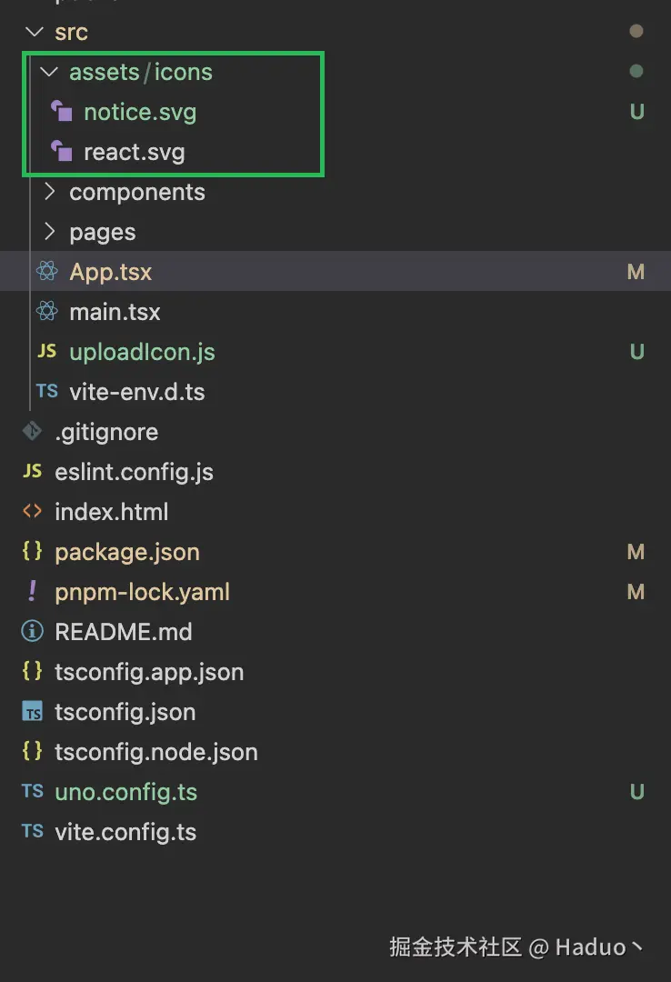Collapse the src folder chevron
This screenshot has height=982, width=671.
pos(35,32)
